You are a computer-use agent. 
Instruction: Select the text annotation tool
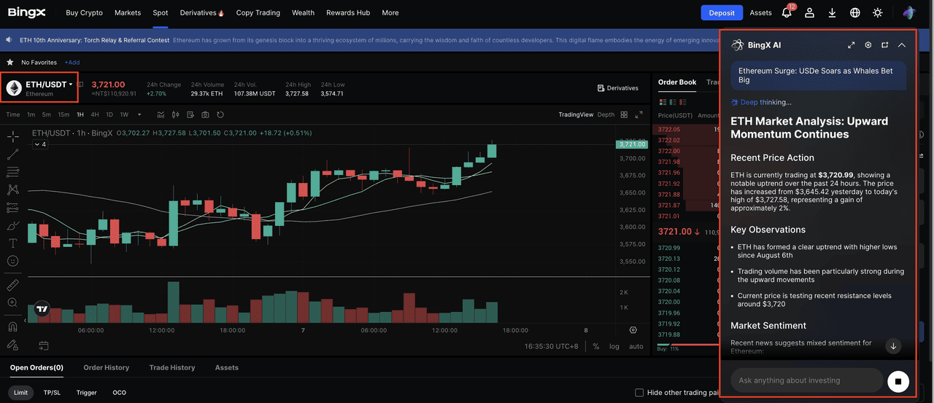pyautogui.click(x=12, y=243)
